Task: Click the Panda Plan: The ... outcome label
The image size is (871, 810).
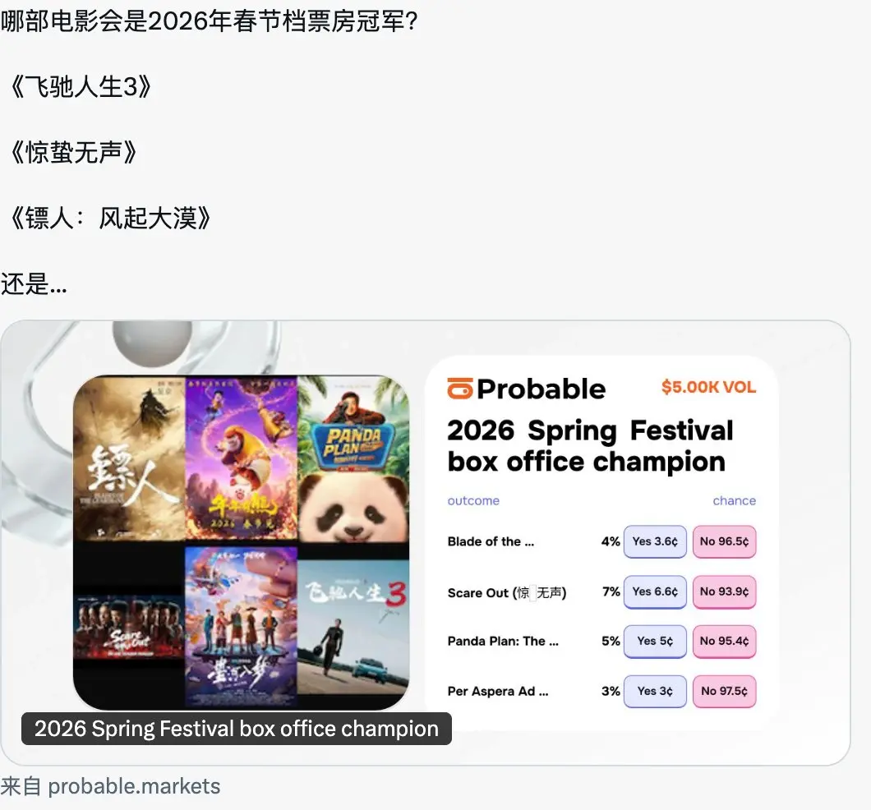Action: pos(503,642)
